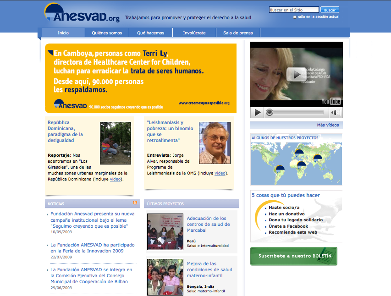391x296 pixels.
Task: Click the 'ALGUNOS DE NUESTROS PROYECTOS' heading
Action: [285, 138]
